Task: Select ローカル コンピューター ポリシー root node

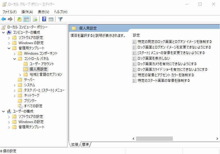Action: tap(27, 27)
